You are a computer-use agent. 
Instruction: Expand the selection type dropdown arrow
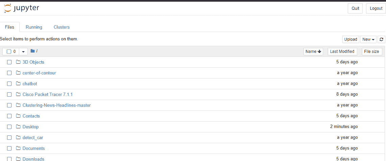(x=23, y=52)
